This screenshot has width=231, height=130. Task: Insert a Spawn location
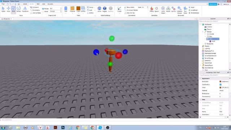pyautogui.click(x=157, y=9)
